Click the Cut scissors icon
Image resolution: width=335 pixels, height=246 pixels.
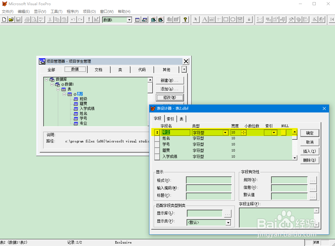[x=50, y=20]
